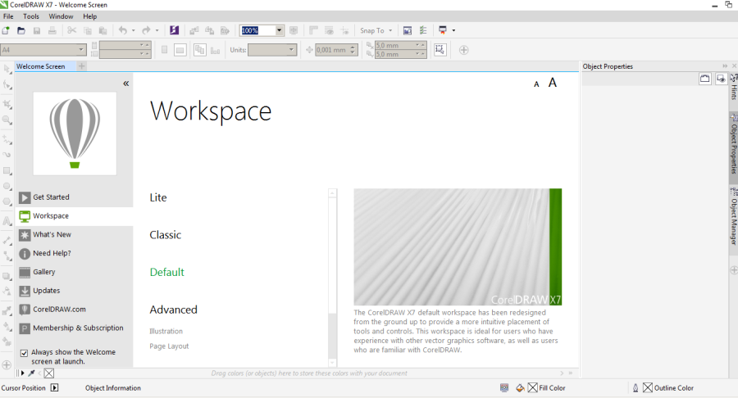Open the zoom level dropdown
The width and height of the screenshot is (738, 398).
click(x=279, y=30)
